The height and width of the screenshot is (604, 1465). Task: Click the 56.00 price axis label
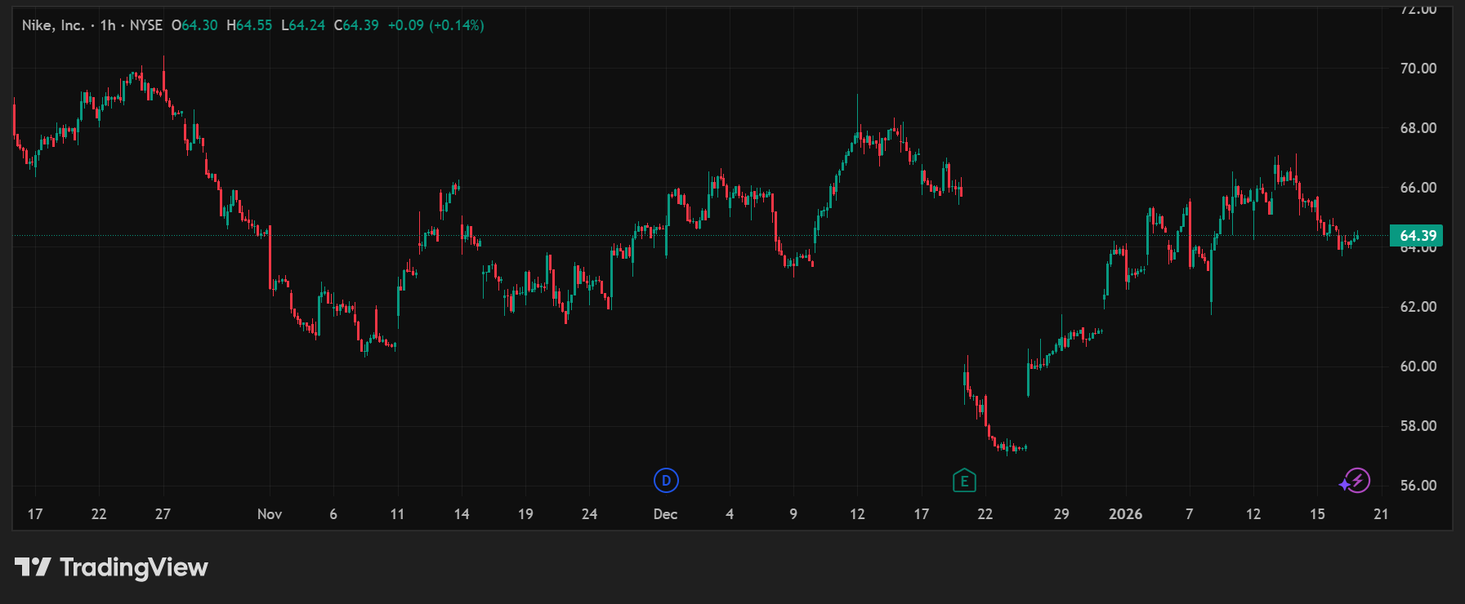(1418, 486)
